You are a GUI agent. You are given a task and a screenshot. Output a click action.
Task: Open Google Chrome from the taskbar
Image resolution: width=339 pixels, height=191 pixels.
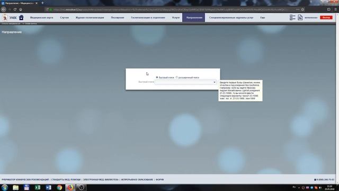point(59,187)
